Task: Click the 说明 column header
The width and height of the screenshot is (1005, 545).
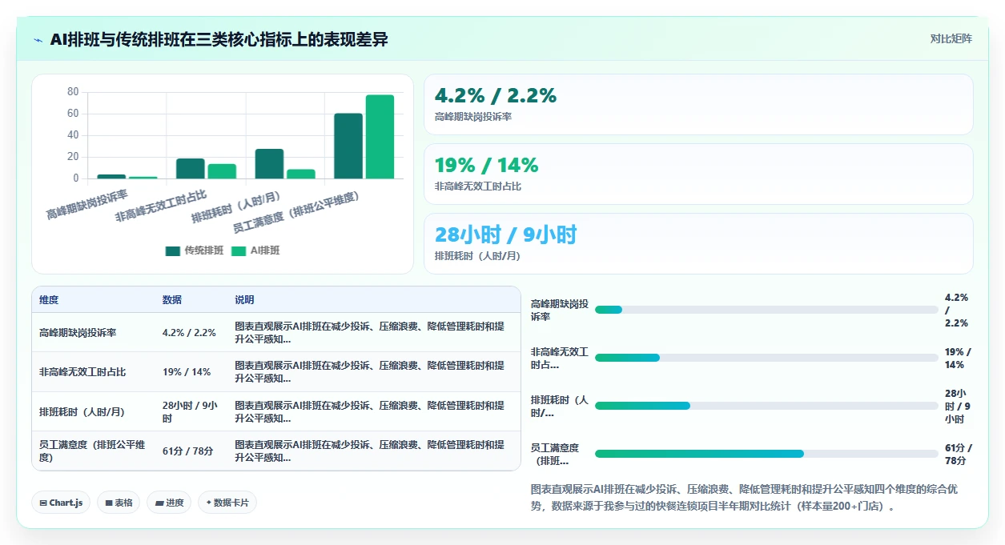Action: pyautogui.click(x=244, y=300)
